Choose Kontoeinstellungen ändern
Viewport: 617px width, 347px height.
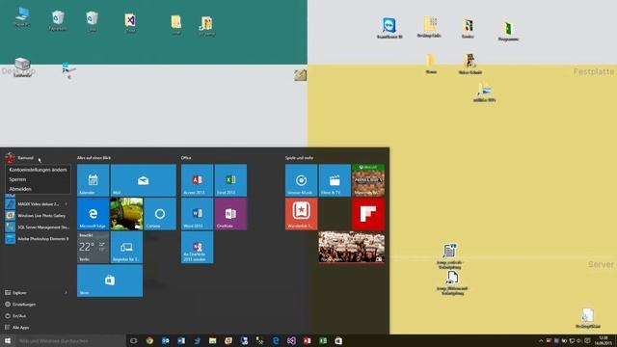[38, 170]
